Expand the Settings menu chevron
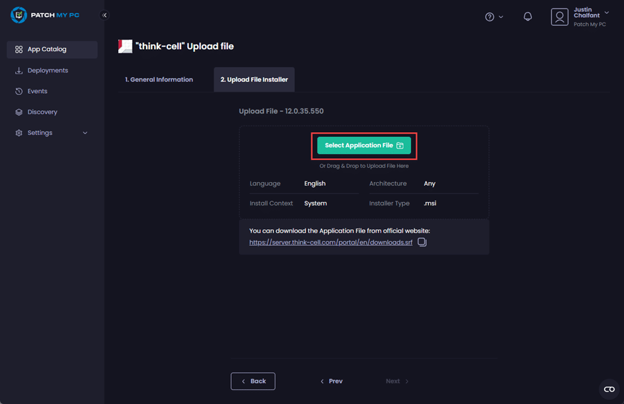This screenshot has width=624, height=404. click(x=85, y=133)
